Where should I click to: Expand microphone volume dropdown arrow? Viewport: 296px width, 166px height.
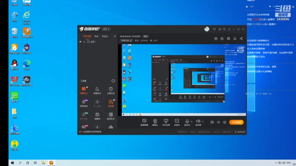pyautogui.click(x=192, y=122)
